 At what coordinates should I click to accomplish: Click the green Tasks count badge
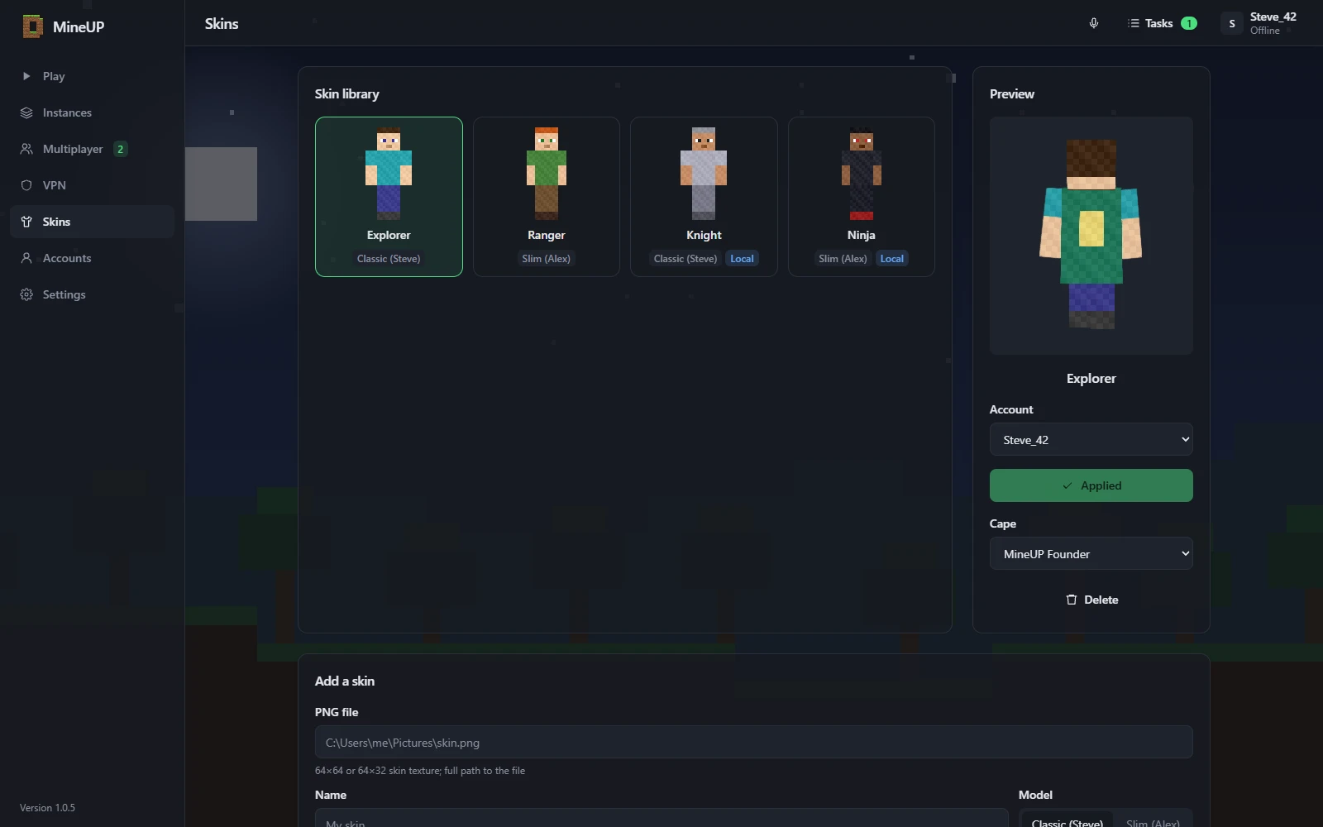pos(1189,23)
